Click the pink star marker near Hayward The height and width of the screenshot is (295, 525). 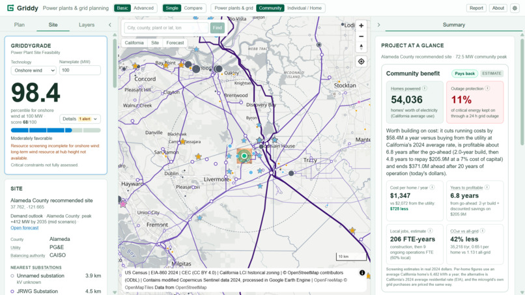[123, 204]
